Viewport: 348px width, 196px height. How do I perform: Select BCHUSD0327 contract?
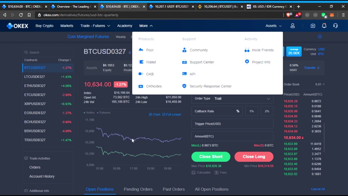(x=48, y=122)
